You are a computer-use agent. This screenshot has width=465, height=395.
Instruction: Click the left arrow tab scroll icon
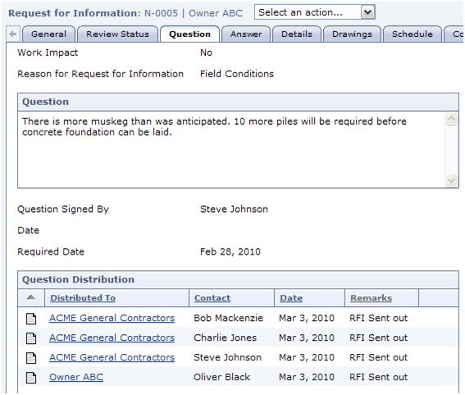click(x=13, y=34)
